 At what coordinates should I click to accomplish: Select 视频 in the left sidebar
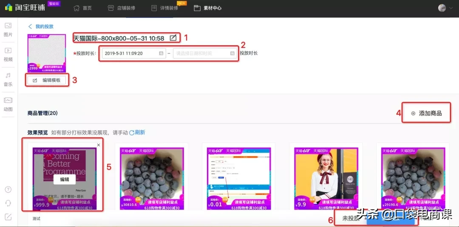point(8,55)
